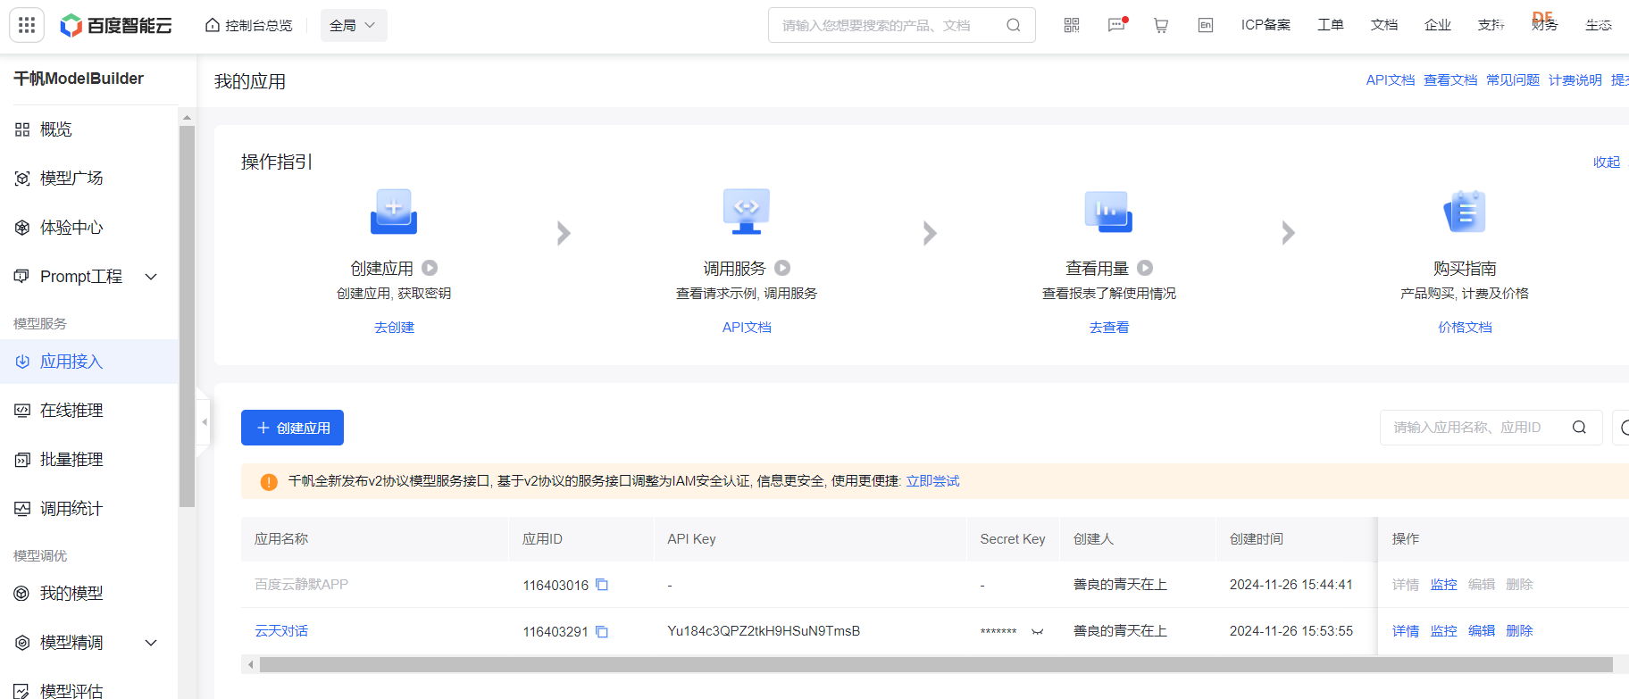Click the 查看用量 guide step icon

click(x=1108, y=212)
